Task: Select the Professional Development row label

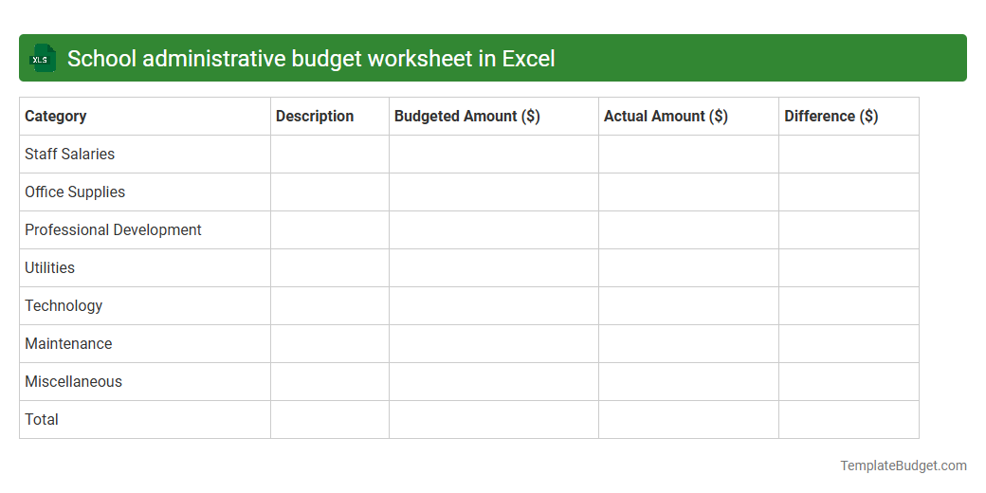Action: (x=113, y=230)
